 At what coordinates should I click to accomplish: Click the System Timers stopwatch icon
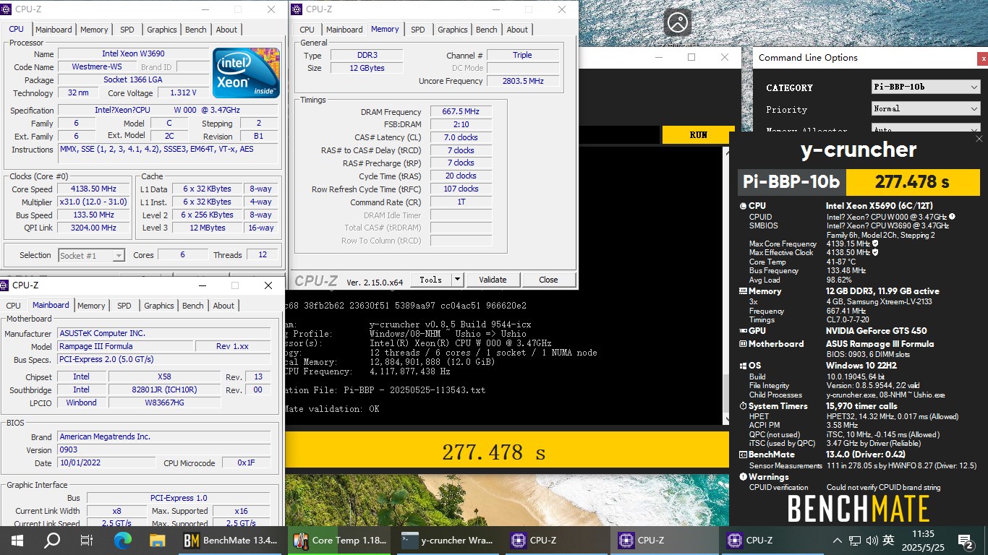pyautogui.click(x=743, y=406)
